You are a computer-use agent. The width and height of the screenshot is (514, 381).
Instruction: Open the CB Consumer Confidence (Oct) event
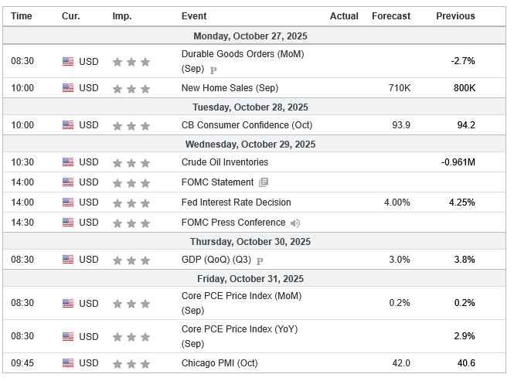236,125
